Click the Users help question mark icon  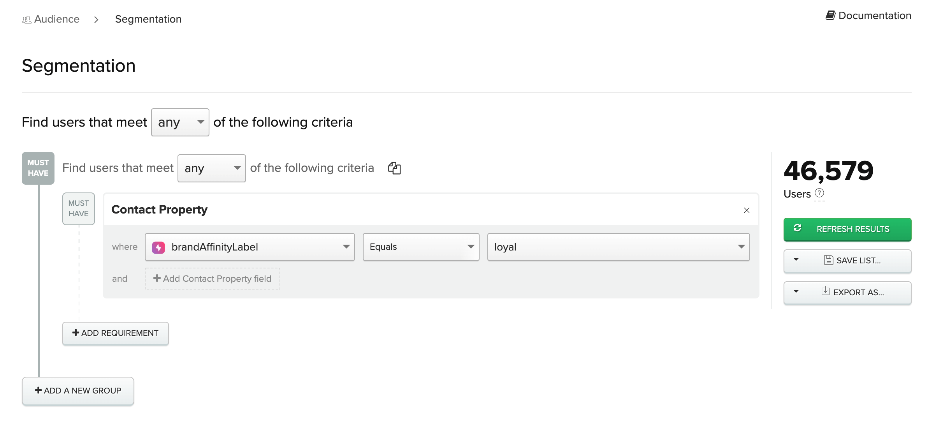(819, 193)
